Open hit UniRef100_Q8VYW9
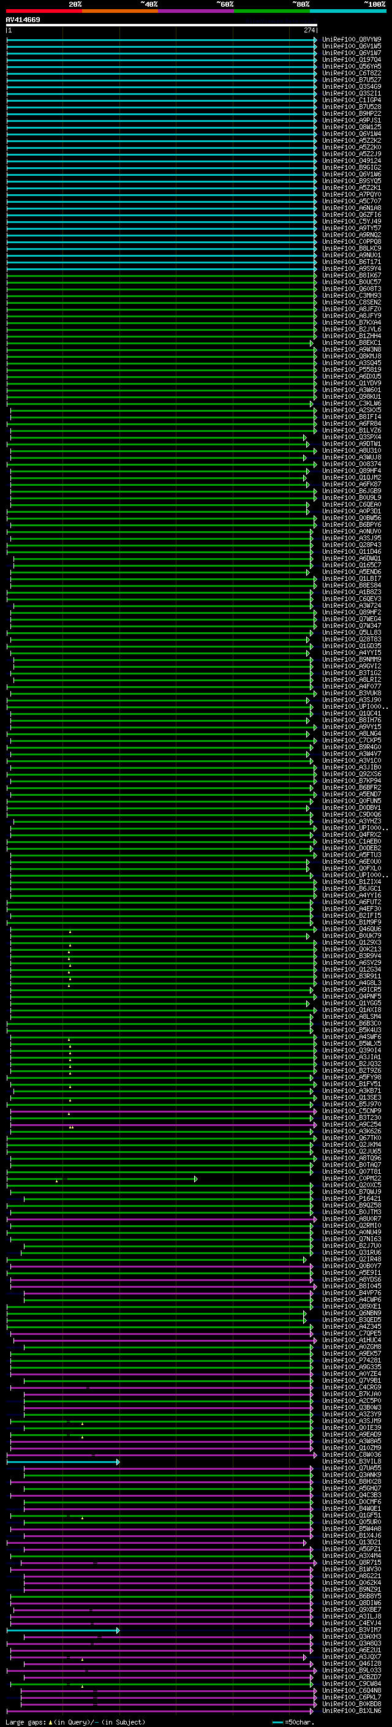 click(352, 40)
